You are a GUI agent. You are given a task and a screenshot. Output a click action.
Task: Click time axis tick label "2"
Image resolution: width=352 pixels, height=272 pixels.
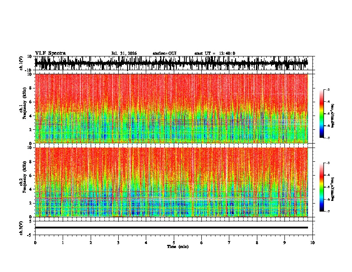(x=91, y=243)
